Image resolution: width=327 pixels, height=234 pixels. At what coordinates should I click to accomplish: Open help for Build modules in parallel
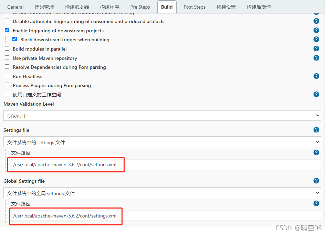316,49
